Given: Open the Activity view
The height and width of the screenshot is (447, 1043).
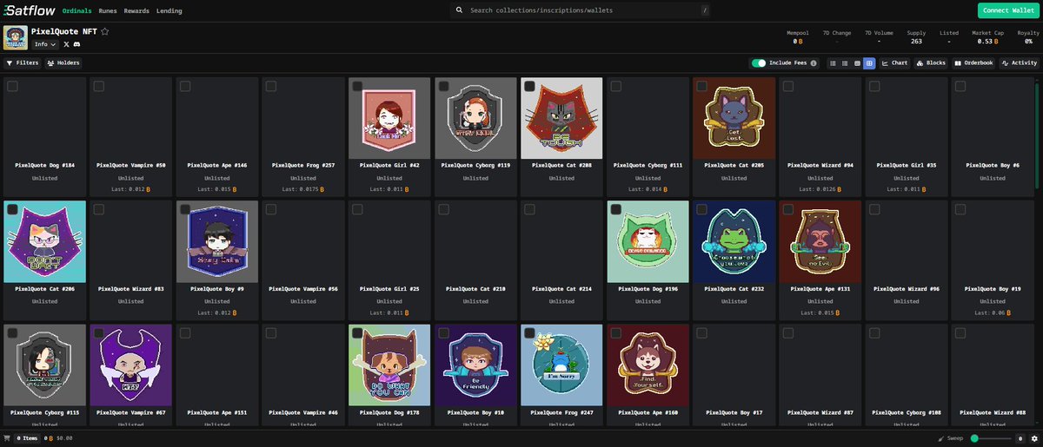Looking at the screenshot, I should [x=1020, y=63].
